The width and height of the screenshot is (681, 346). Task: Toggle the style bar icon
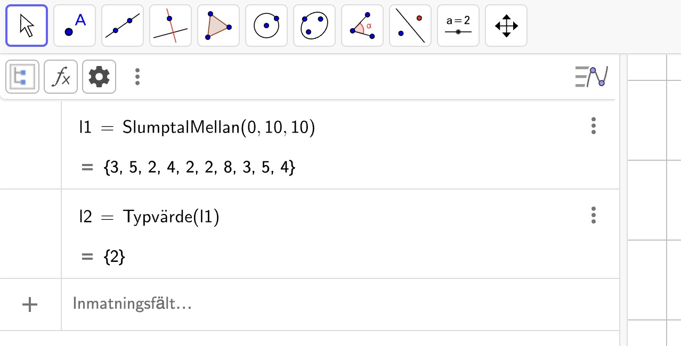[591, 77]
